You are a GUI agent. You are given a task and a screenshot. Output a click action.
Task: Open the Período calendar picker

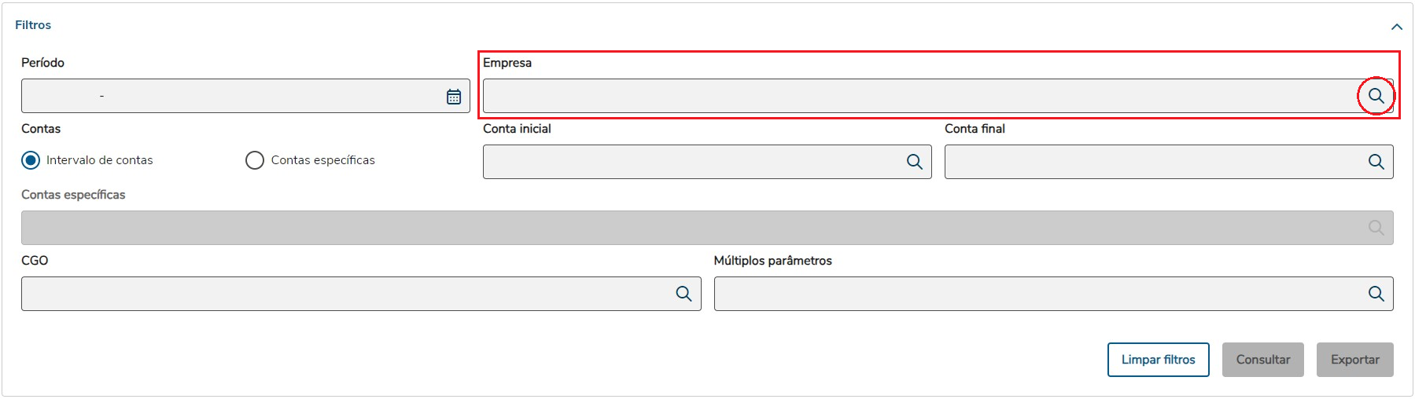[x=454, y=97]
